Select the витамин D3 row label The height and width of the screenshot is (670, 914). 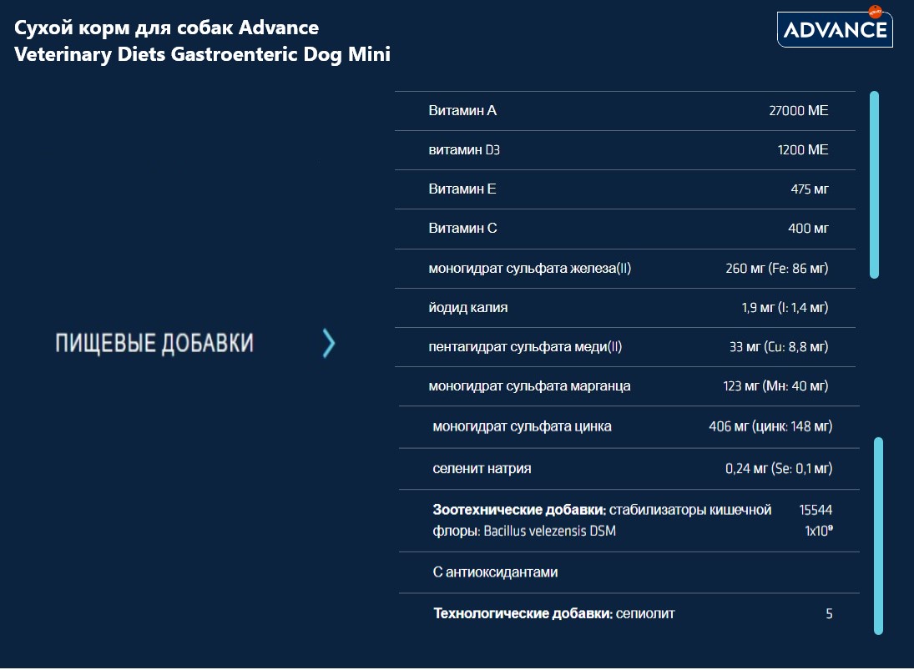click(464, 149)
